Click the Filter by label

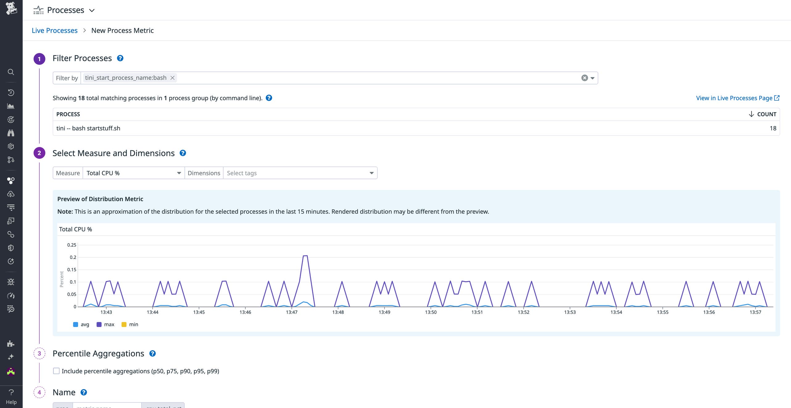[67, 78]
